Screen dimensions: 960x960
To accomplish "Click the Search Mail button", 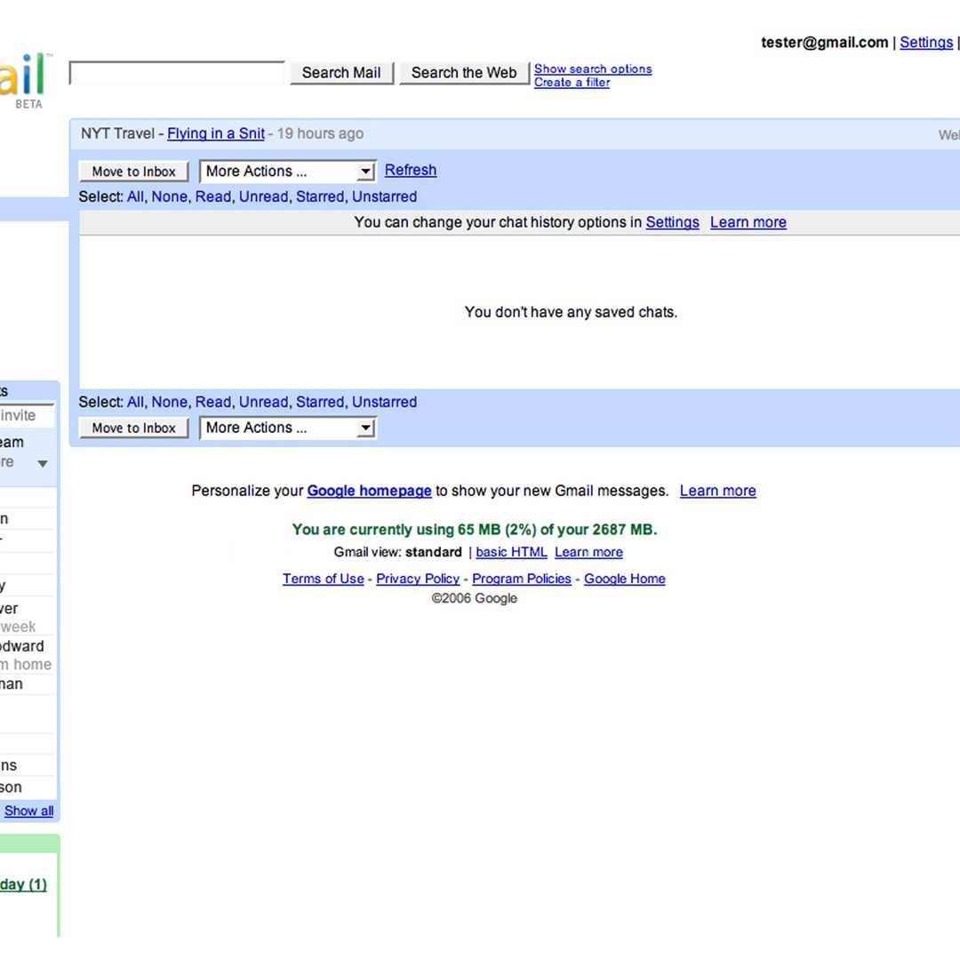I will pyautogui.click(x=341, y=73).
